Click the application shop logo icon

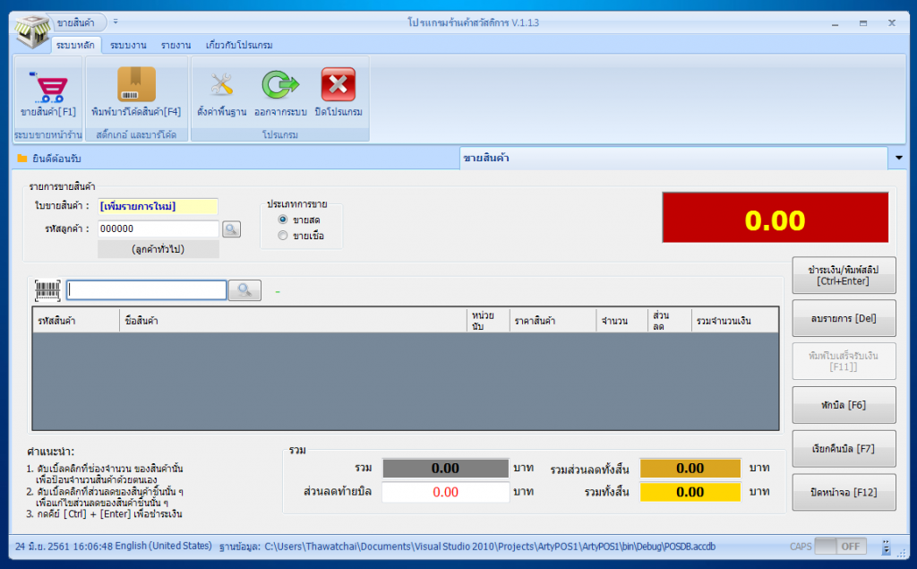31,28
